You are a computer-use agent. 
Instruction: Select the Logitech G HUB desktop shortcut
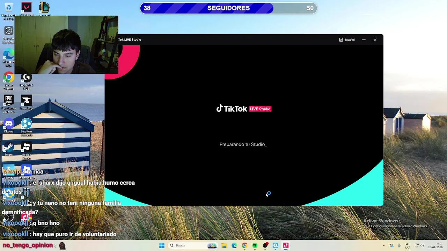[x=26, y=81]
